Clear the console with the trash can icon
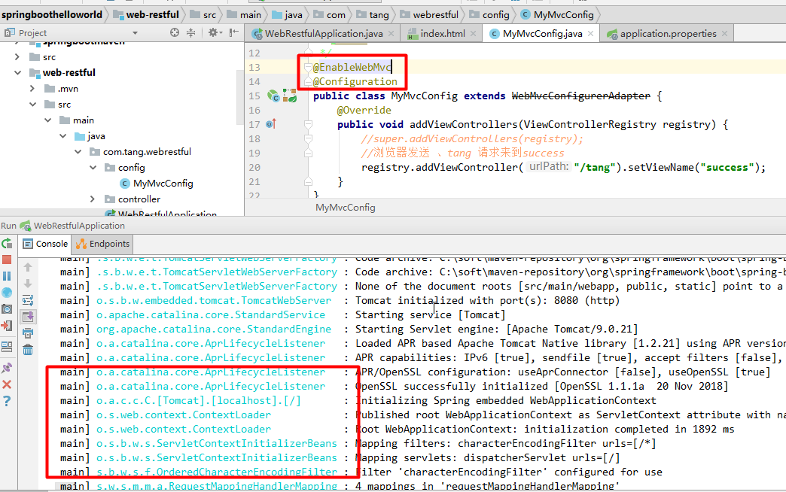The width and height of the screenshot is (786, 492). pyautogui.click(x=28, y=350)
